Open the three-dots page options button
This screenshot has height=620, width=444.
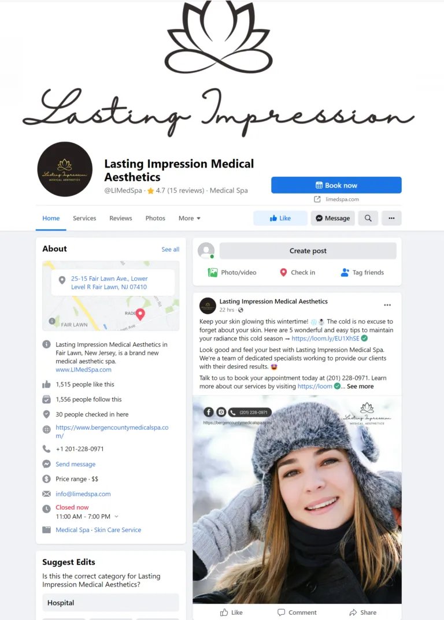pyautogui.click(x=391, y=218)
